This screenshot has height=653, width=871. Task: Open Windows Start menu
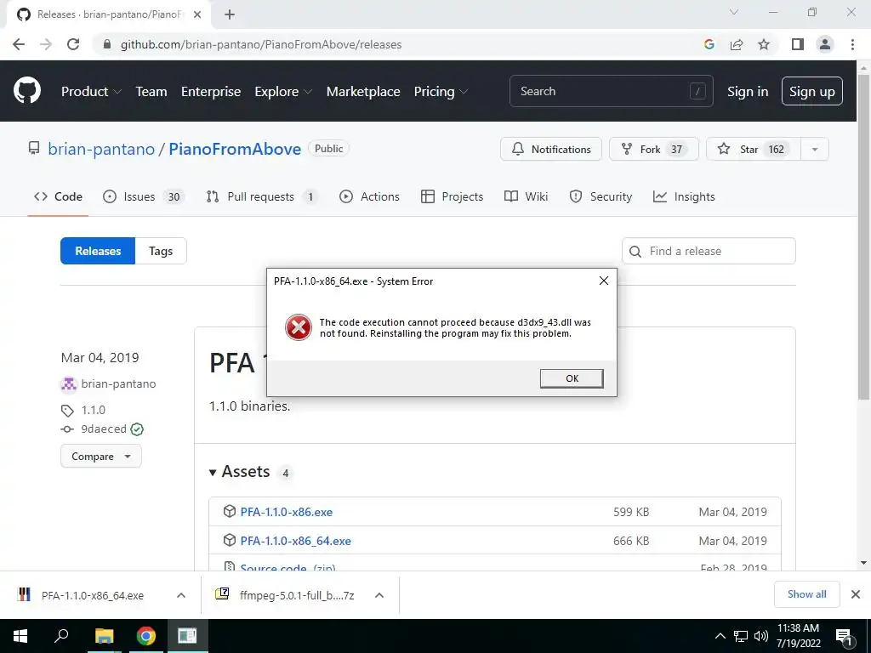[20, 636]
